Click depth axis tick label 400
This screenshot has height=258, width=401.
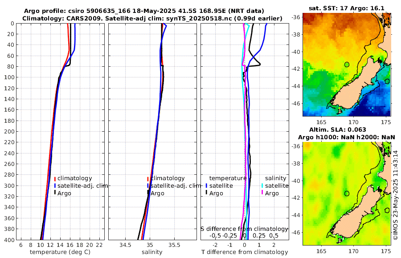click(x=9, y=240)
